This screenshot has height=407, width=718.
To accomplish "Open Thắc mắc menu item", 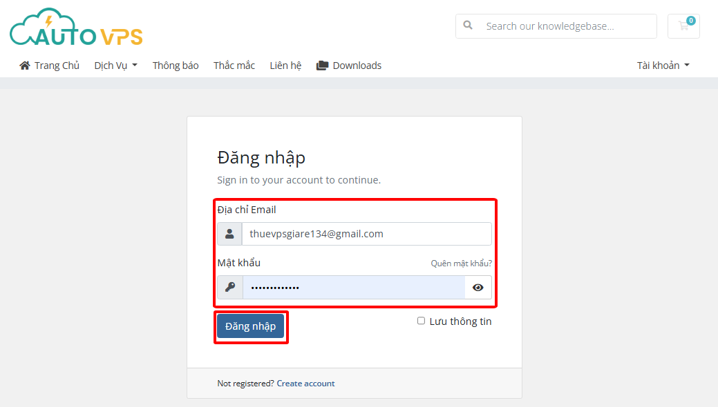I will pyautogui.click(x=234, y=66).
